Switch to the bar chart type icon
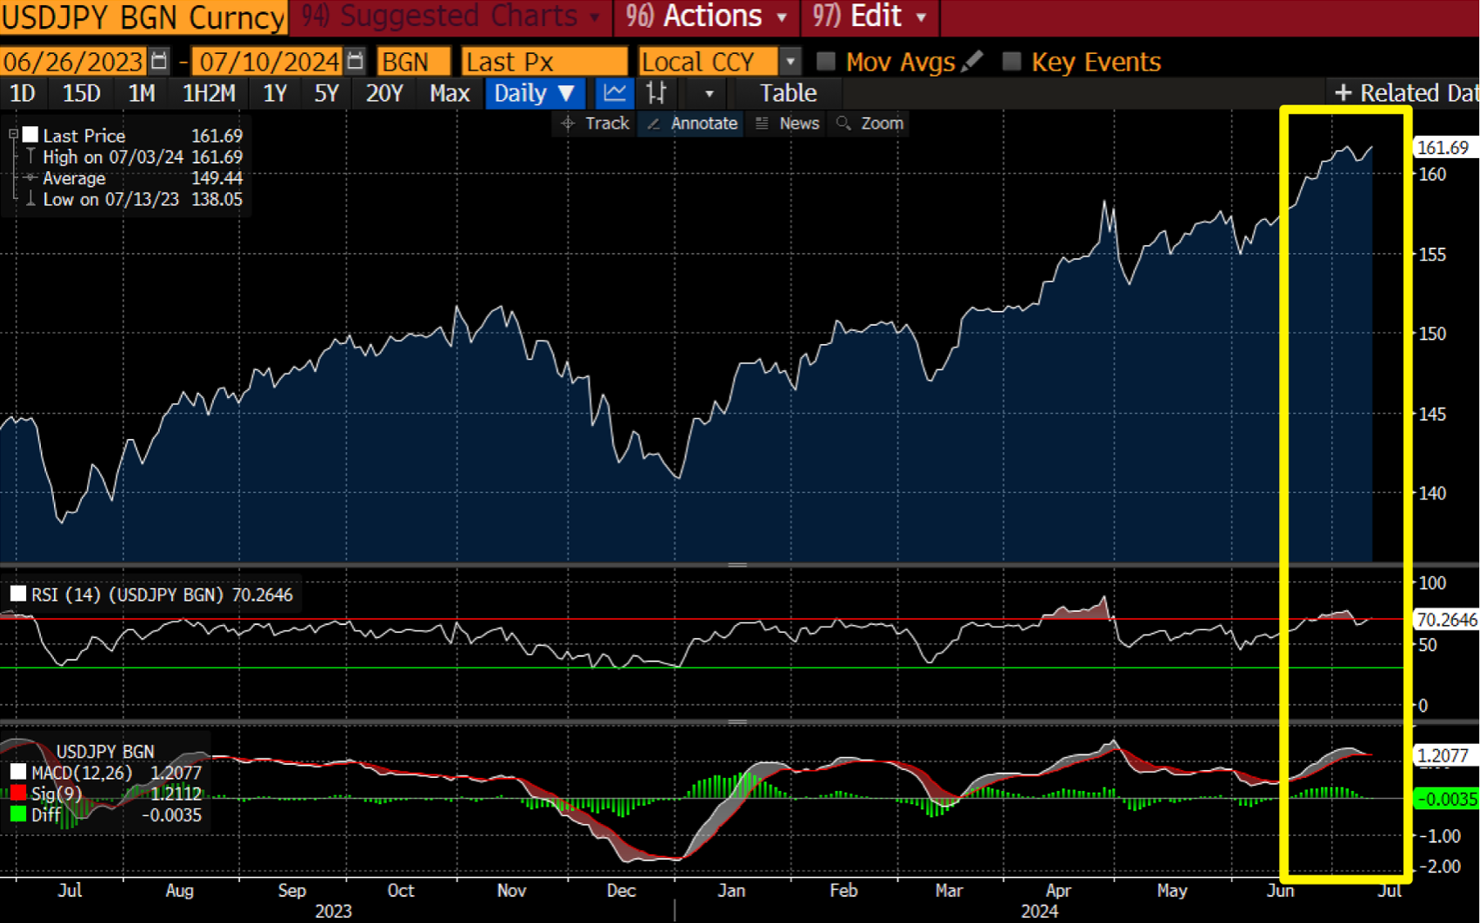Viewport: 1480px width, 923px height. (x=657, y=93)
